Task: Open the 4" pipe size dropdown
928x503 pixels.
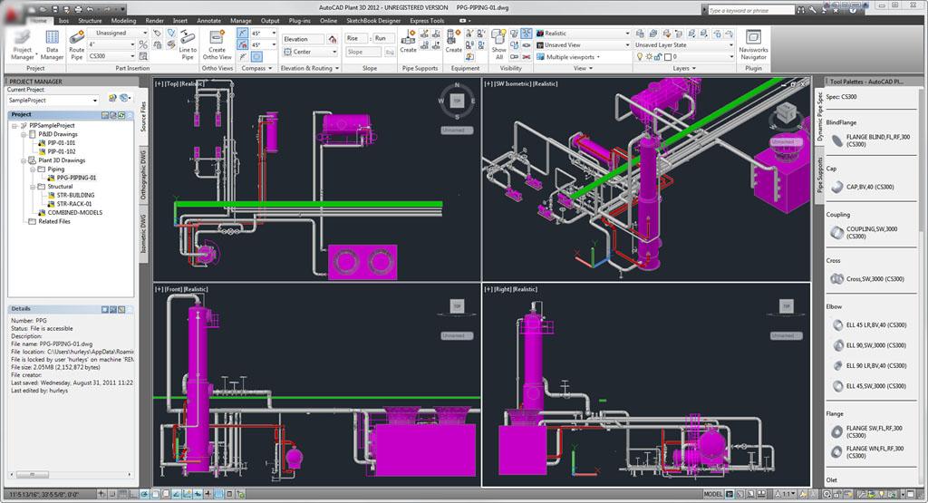Action: (111, 45)
